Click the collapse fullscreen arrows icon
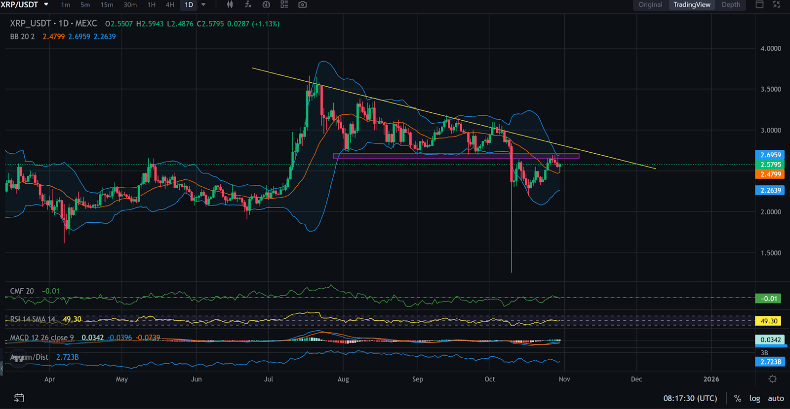This screenshot has width=790, height=409. [x=777, y=4]
